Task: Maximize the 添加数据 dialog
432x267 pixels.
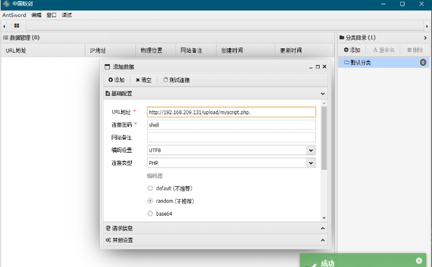Action: (x=318, y=67)
